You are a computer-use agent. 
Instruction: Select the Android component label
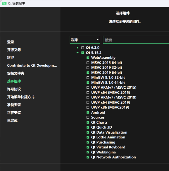(98, 112)
